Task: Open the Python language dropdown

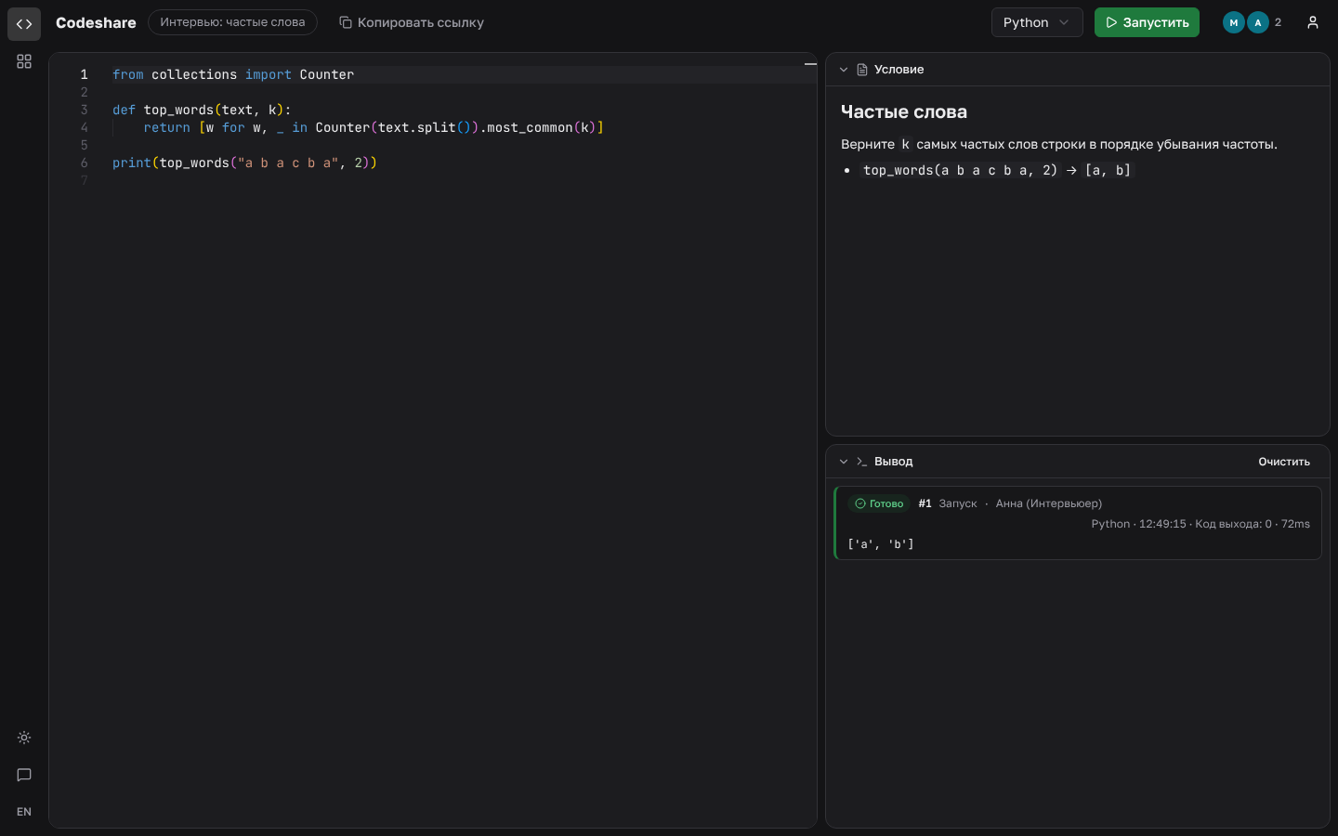Action: [1037, 22]
